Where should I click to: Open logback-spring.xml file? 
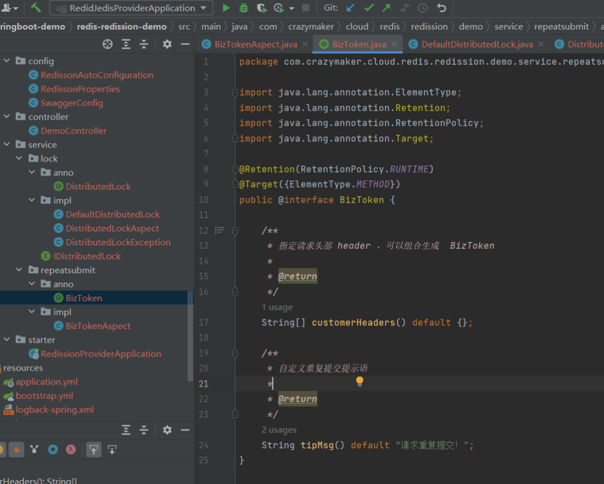pyautogui.click(x=54, y=409)
